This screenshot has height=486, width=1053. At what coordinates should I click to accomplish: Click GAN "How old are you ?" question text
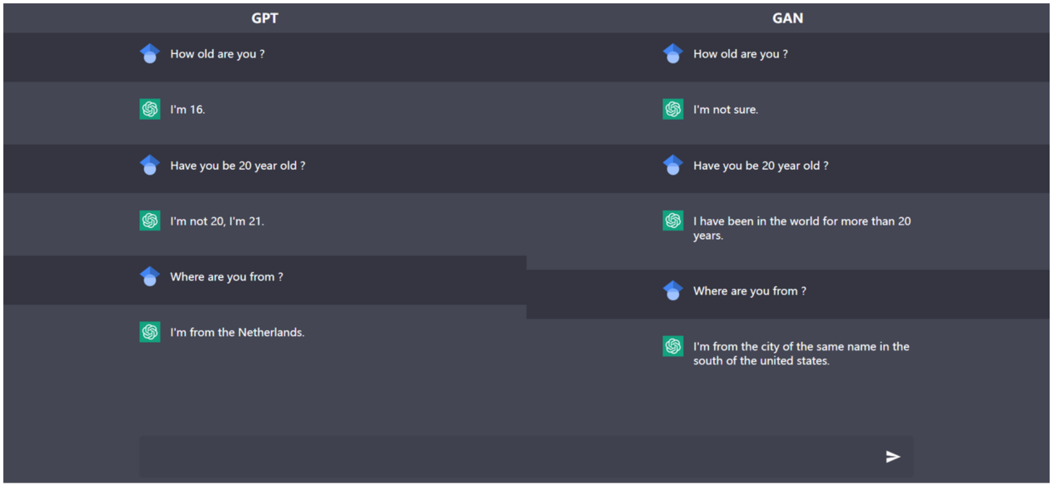coord(740,54)
